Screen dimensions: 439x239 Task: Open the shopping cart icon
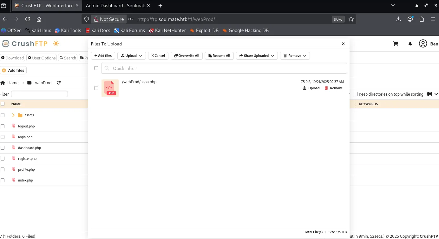[396, 44]
